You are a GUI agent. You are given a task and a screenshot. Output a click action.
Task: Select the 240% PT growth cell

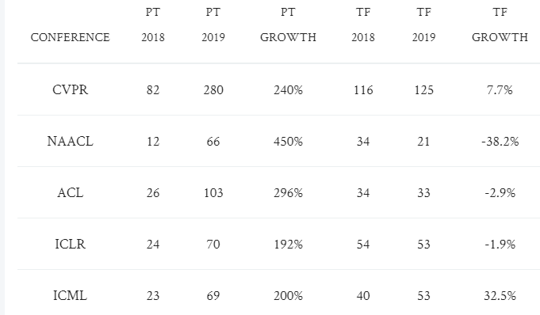pos(289,90)
